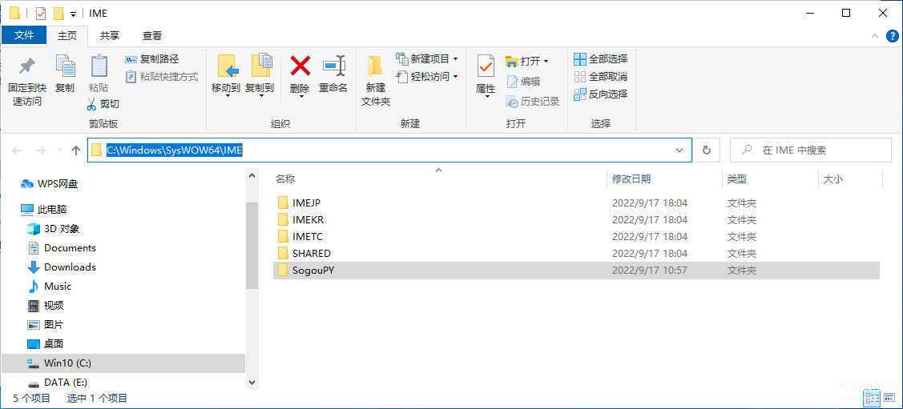Open the File (文件) tab
The height and width of the screenshot is (409, 903).
24,36
